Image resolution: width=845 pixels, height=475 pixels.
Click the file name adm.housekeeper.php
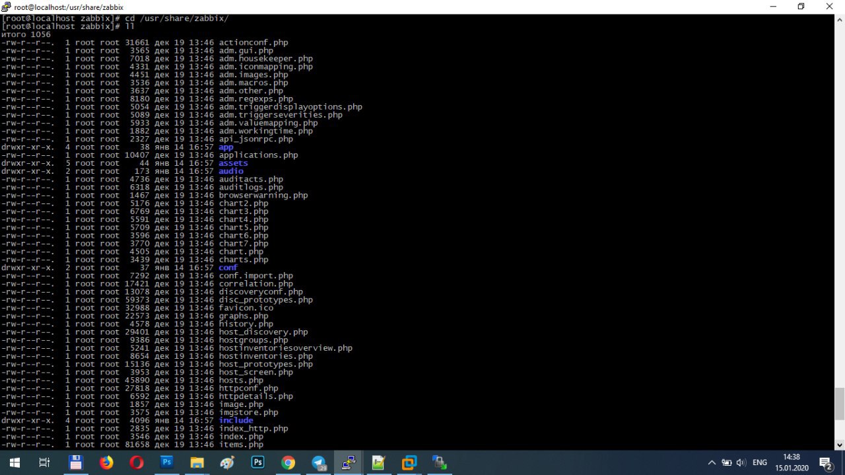(266, 58)
